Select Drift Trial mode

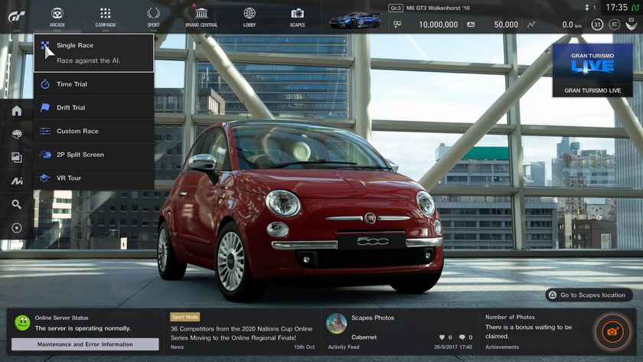[94, 107]
